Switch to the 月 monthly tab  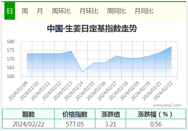pyautogui.click(x=40, y=11)
